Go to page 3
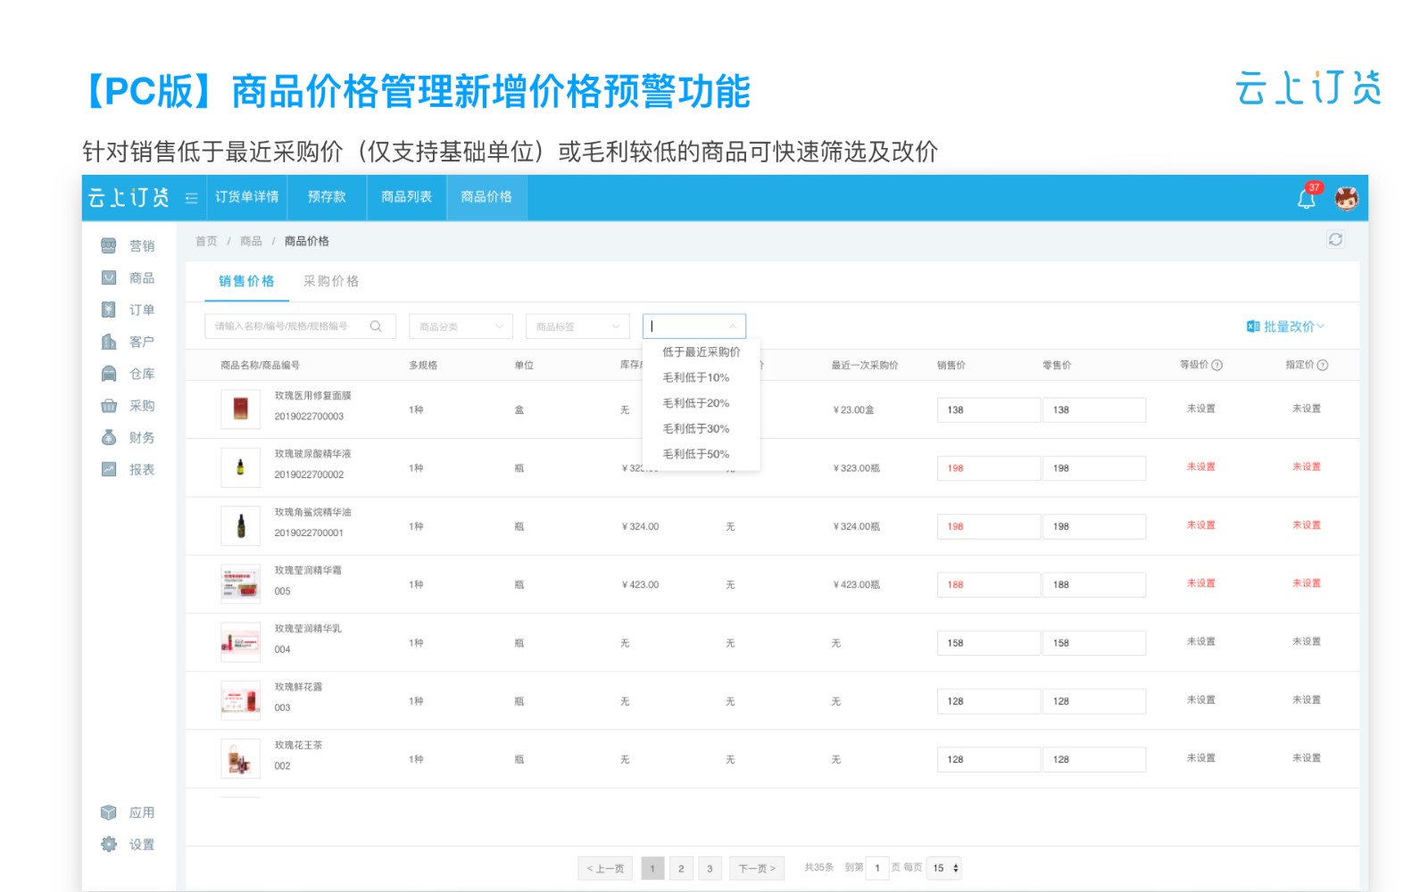This screenshot has width=1428, height=892. [x=710, y=868]
